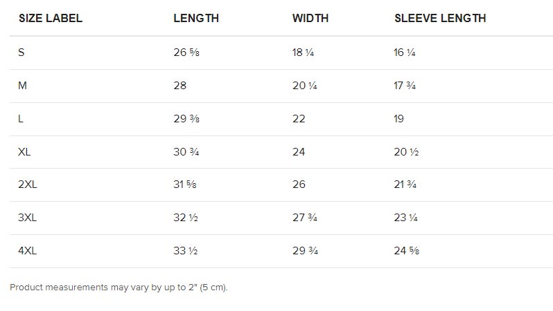Click the S length value 26 ⅝
The width and height of the screenshot is (553, 311).
pyautogui.click(x=186, y=53)
